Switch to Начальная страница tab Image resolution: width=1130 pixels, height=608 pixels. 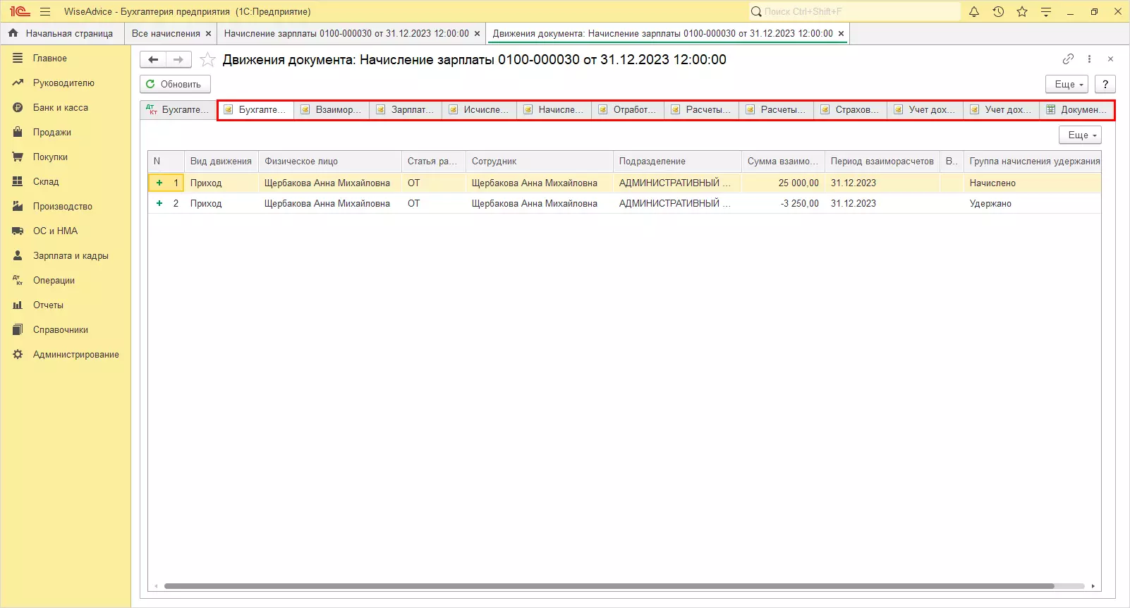(62, 34)
